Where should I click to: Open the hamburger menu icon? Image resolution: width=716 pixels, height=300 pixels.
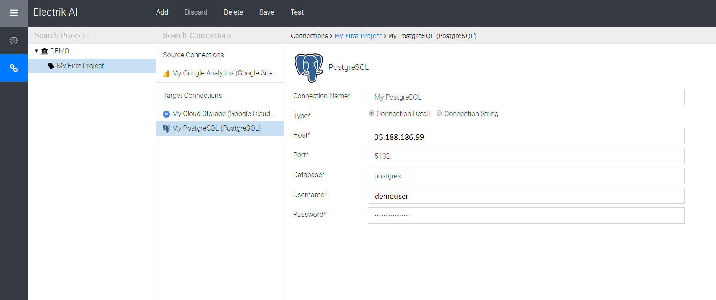(14, 13)
